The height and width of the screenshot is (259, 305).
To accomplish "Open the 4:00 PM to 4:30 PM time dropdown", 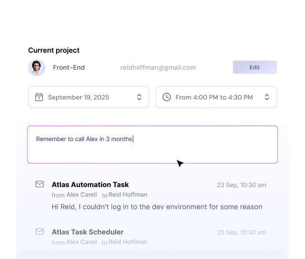I will point(214,97).
